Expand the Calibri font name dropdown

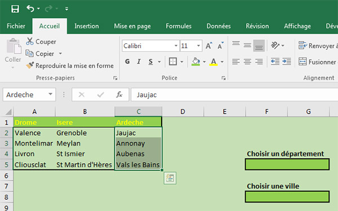(176, 46)
